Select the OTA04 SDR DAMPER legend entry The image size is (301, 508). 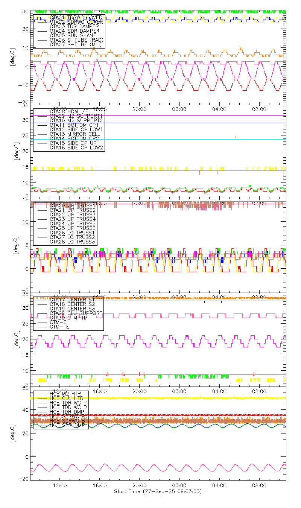coord(74,31)
